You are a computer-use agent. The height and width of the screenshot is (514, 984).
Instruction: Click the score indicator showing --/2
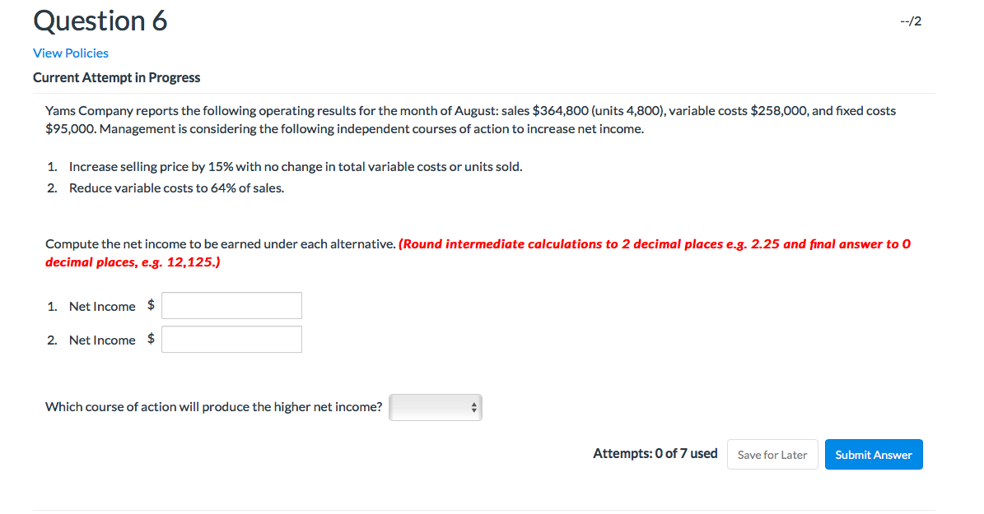point(910,21)
